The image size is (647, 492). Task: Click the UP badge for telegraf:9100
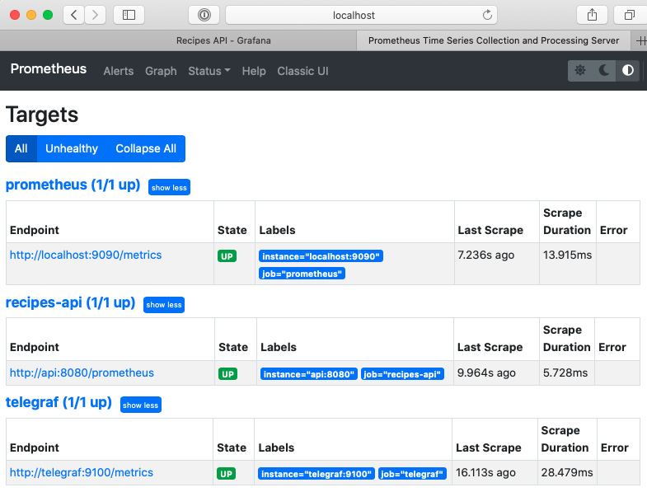(226, 474)
